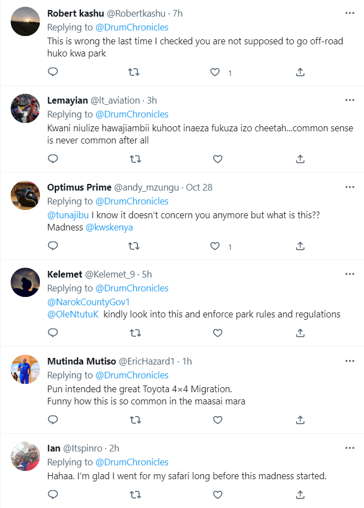This screenshot has height=508, width=364.
Task: View Mutinda Mutiso's avatar
Action: tap(25, 370)
